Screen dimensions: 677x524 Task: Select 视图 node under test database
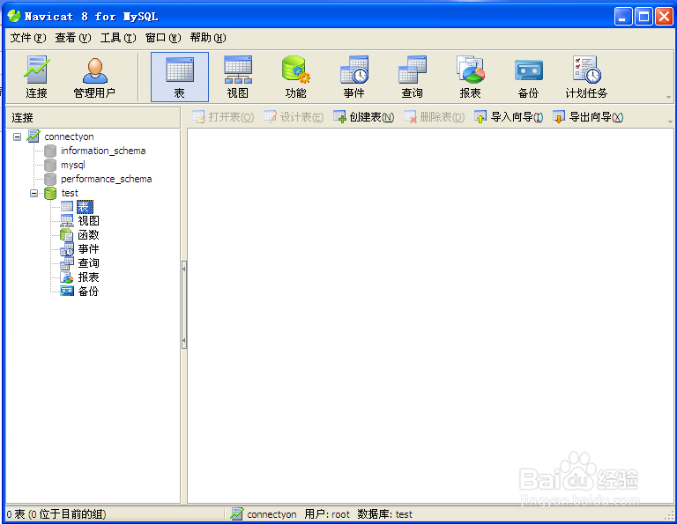pyautogui.click(x=88, y=221)
